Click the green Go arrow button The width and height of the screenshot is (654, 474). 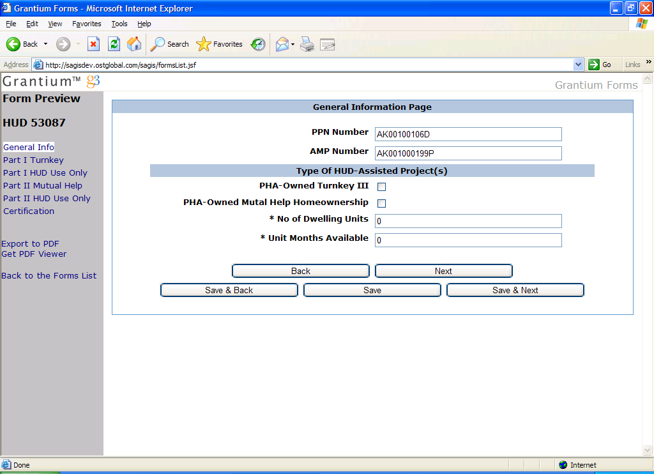[x=593, y=65]
